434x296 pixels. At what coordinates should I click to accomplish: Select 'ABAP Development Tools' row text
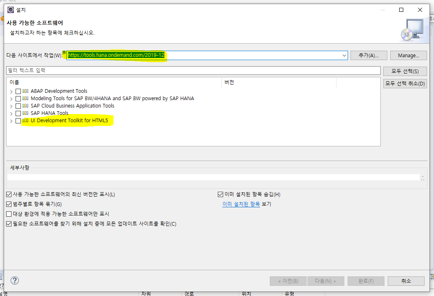pyautogui.click(x=59, y=91)
